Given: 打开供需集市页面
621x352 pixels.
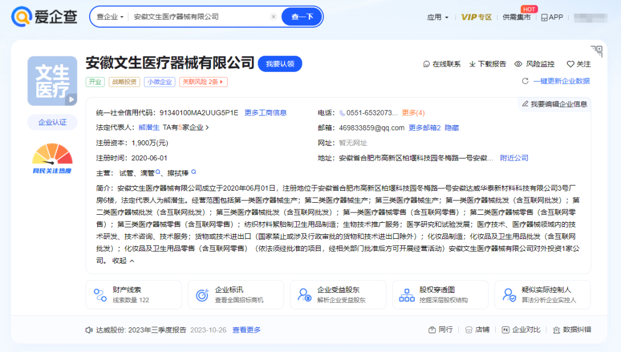Looking at the screenshot, I should click(517, 17).
